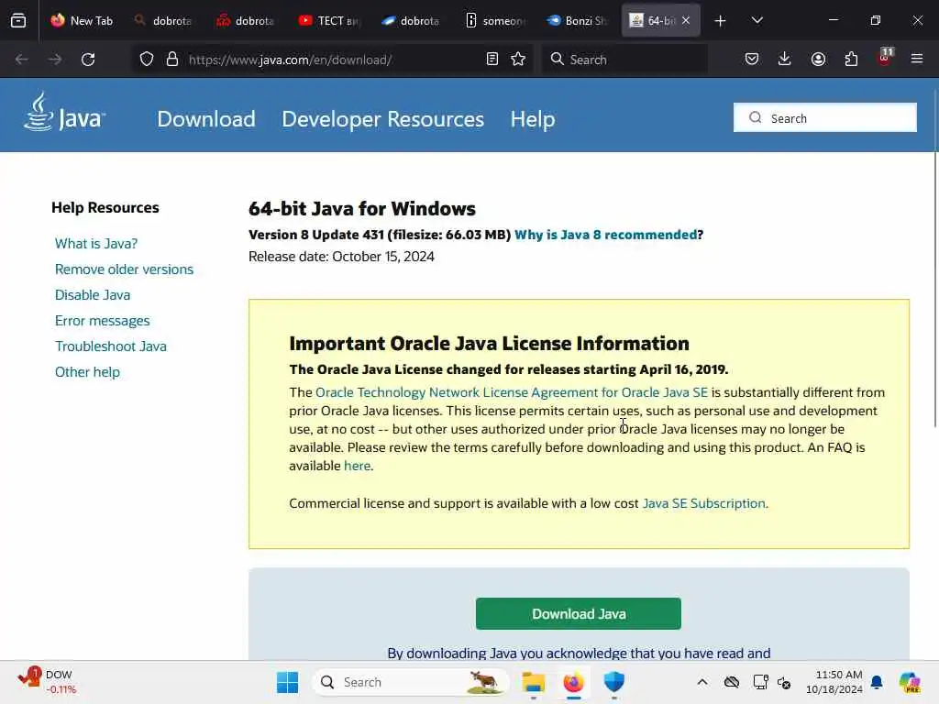Viewport: 939px width, 704px height.
Task: Open the Windows Start menu
Action: coord(287,682)
